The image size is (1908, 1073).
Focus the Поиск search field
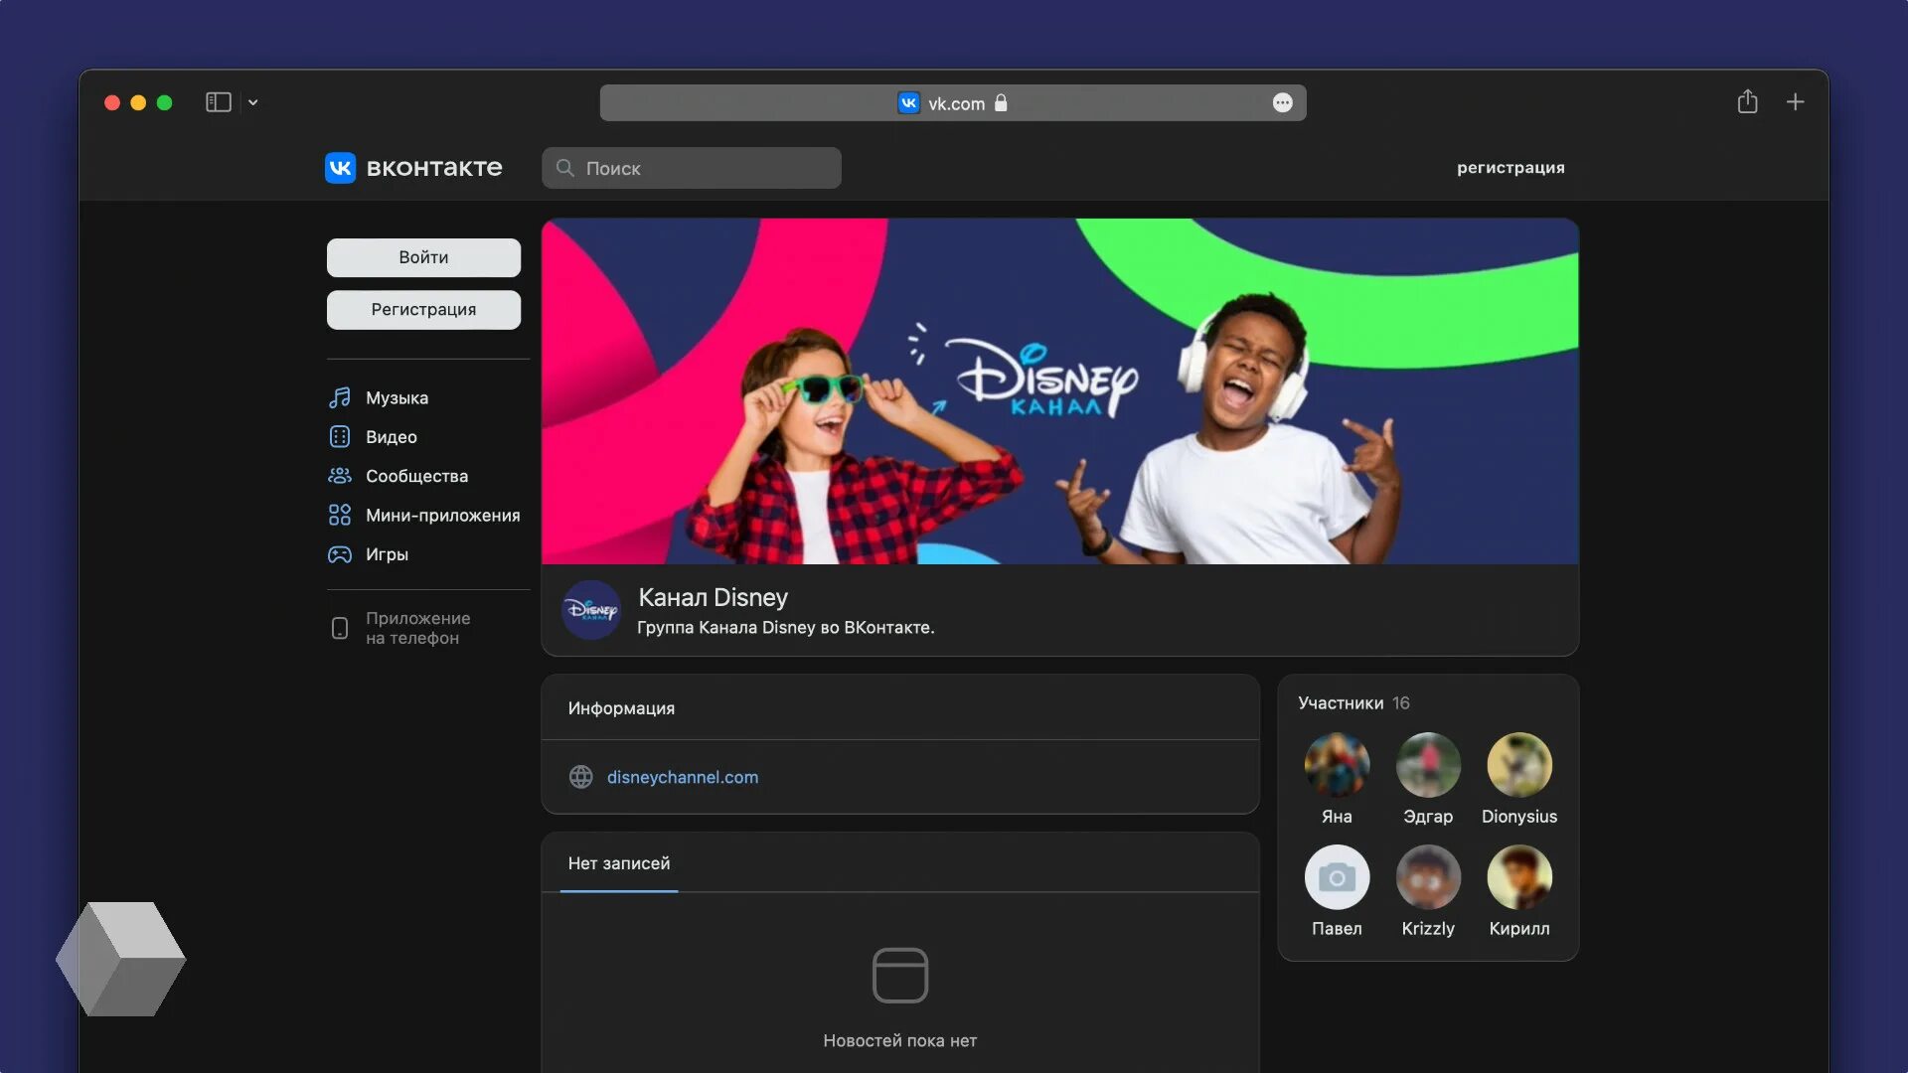(x=692, y=168)
